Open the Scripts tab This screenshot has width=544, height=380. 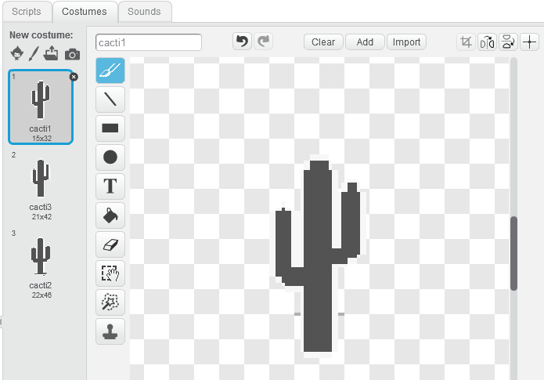point(27,12)
